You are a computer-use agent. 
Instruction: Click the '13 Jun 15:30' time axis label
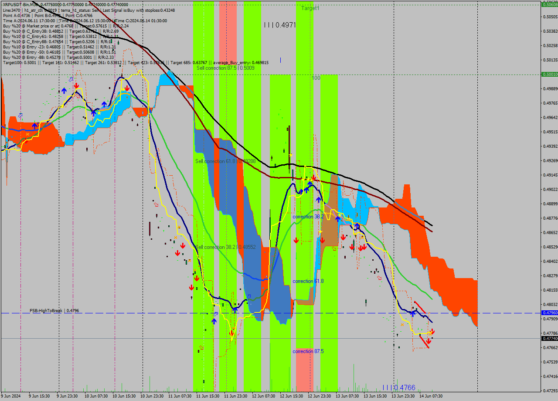(375, 396)
